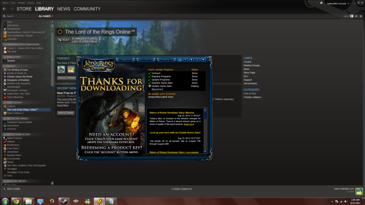Switch to the STORE tab
Screen dimensions: 365x205
click(24, 9)
